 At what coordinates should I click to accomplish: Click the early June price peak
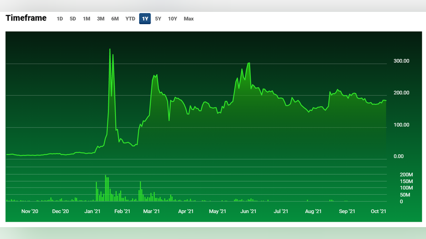(249, 63)
